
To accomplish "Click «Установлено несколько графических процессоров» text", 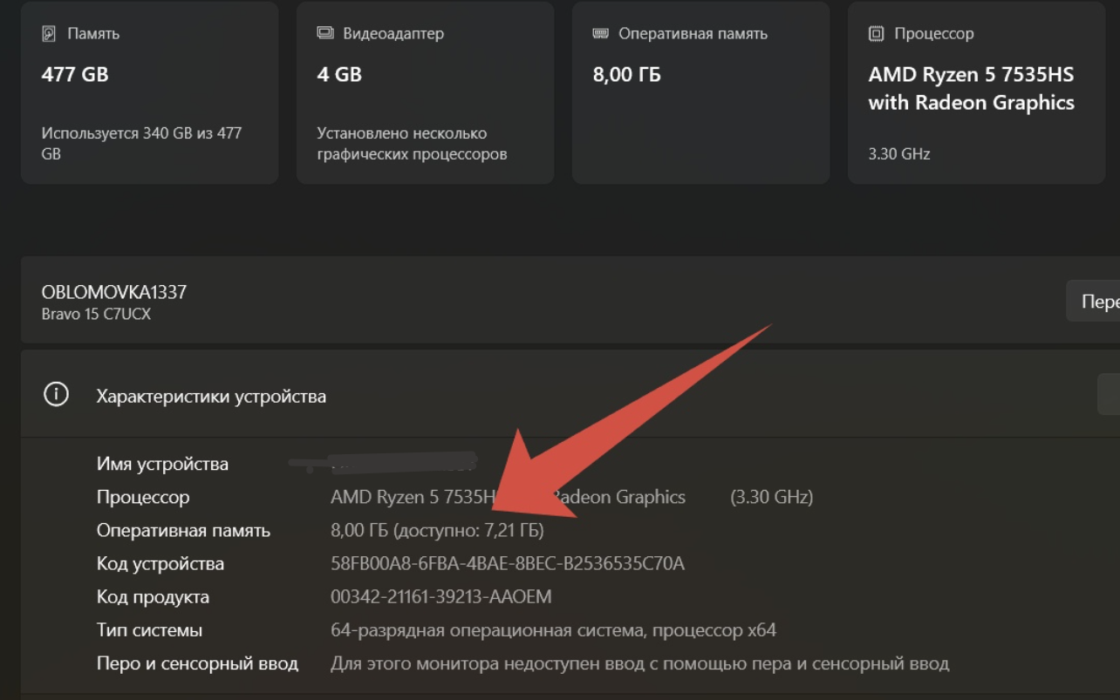I will click(412, 143).
